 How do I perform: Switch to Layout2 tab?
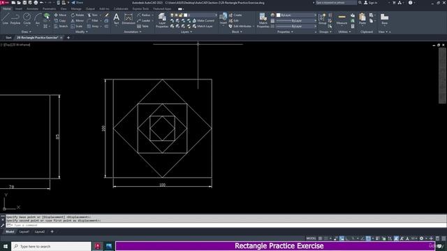click(40, 231)
